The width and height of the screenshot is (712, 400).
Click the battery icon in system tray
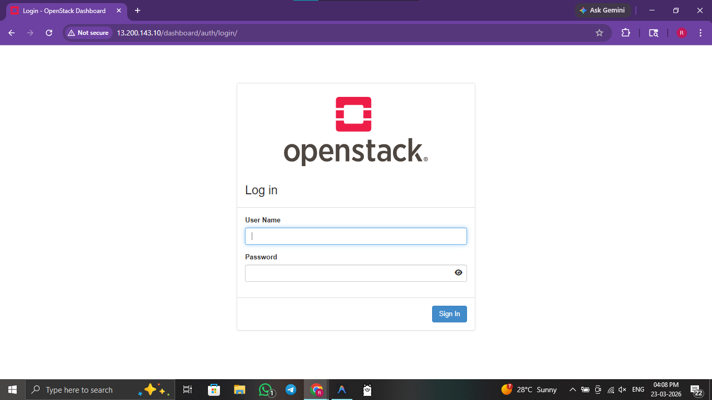[x=585, y=390]
